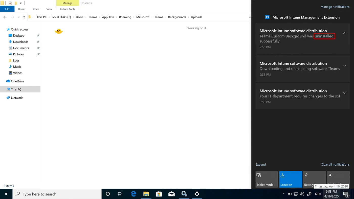Click the New folder icon in title bar
The image size is (354, 199).
point(16,3)
